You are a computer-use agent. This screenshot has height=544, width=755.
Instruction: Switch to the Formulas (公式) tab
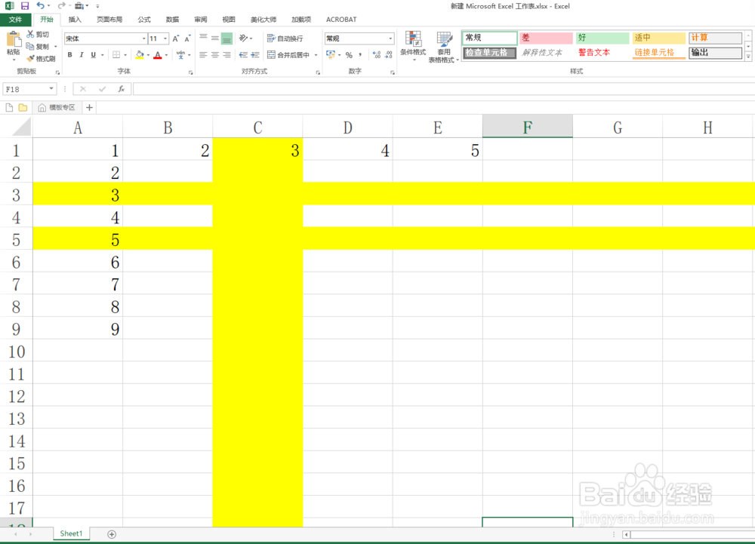pos(144,20)
